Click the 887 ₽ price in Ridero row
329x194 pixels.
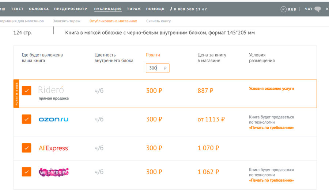click(x=205, y=90)
